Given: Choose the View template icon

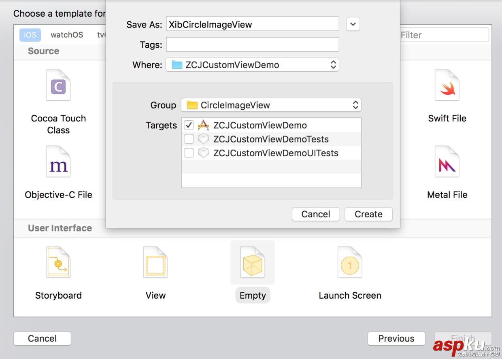Looking at the screenshot, I should (155, 262).
